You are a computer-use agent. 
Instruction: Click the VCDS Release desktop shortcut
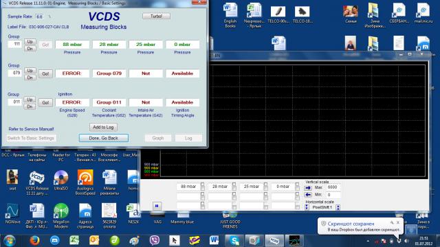pos(36,181)
